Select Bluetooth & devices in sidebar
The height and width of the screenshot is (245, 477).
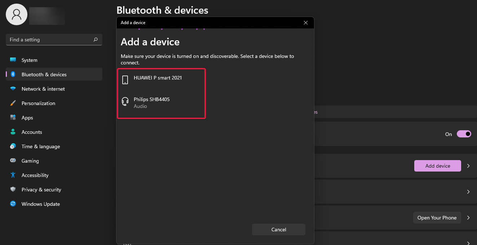click(x=54, y=74)
